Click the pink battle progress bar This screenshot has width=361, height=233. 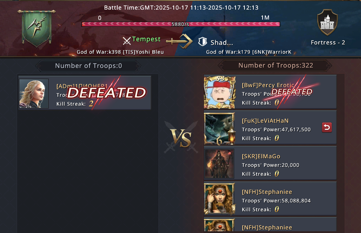tap(181, 24)
